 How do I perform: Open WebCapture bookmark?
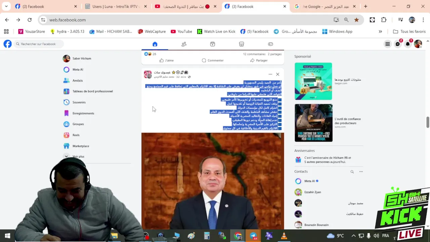pyautogui.click(x=152, y=32)
